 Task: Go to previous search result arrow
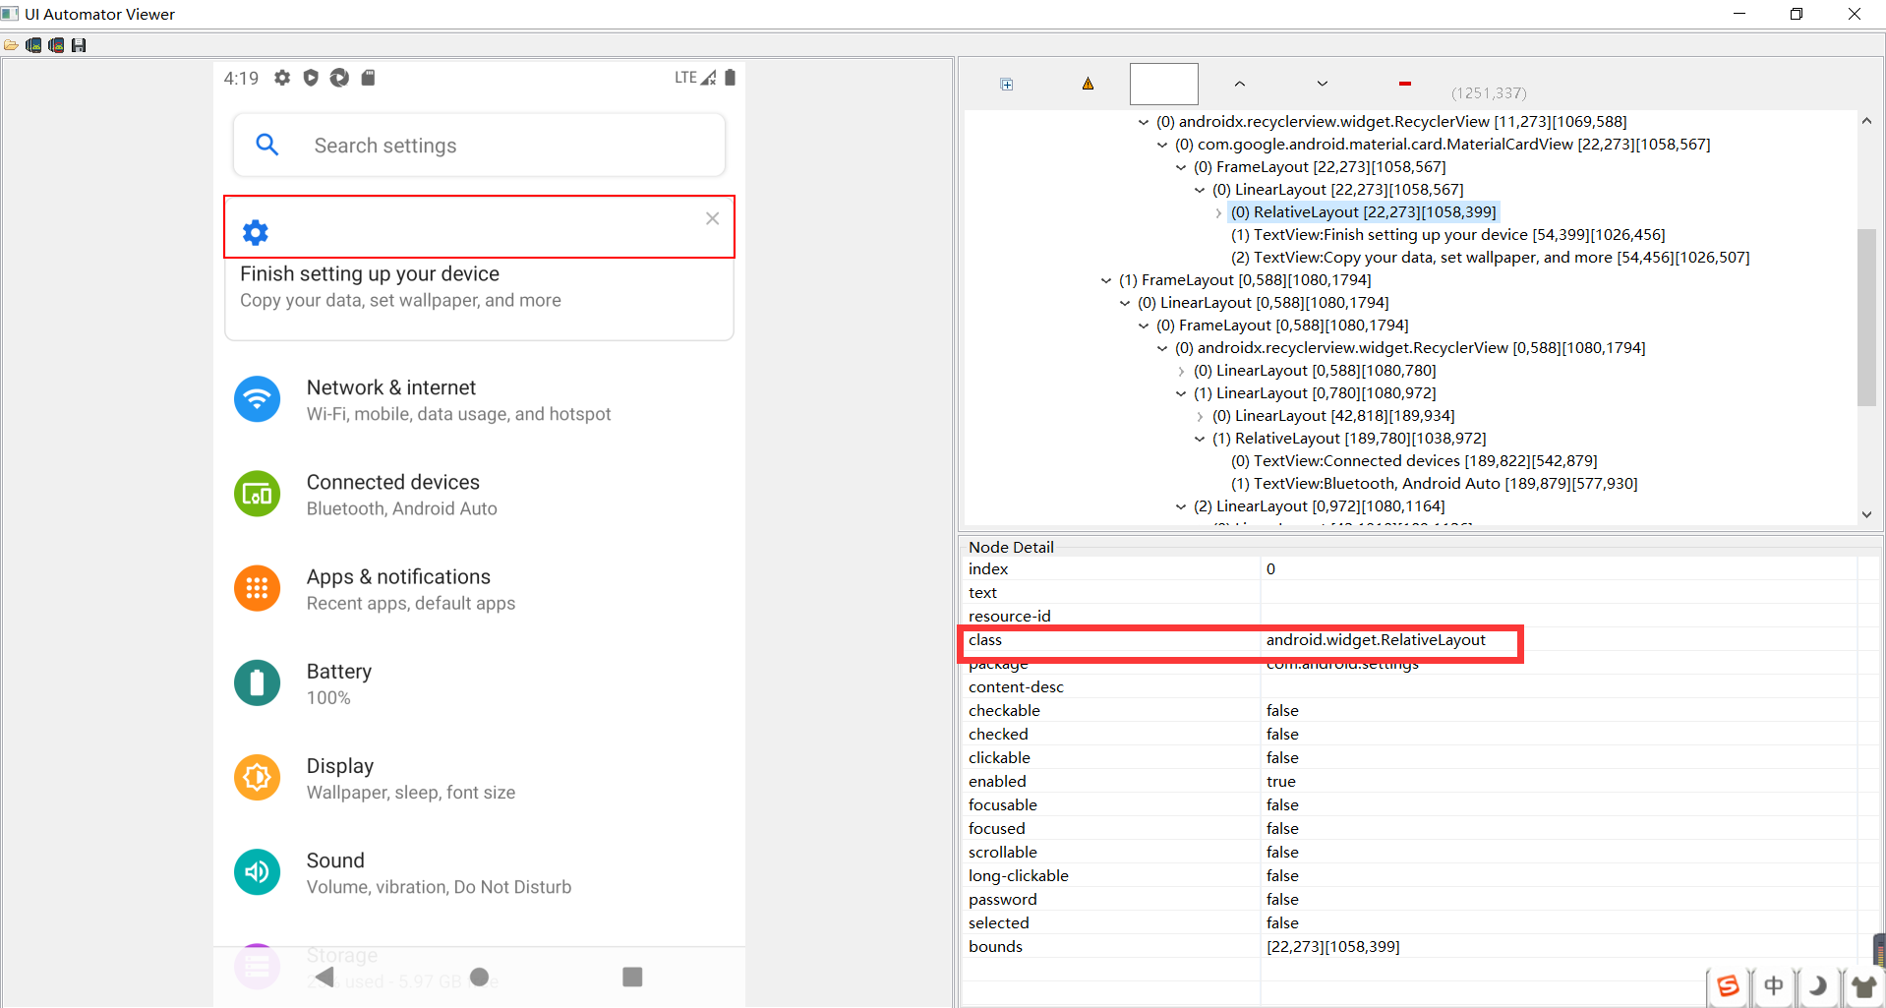[x=1240, y=84]
